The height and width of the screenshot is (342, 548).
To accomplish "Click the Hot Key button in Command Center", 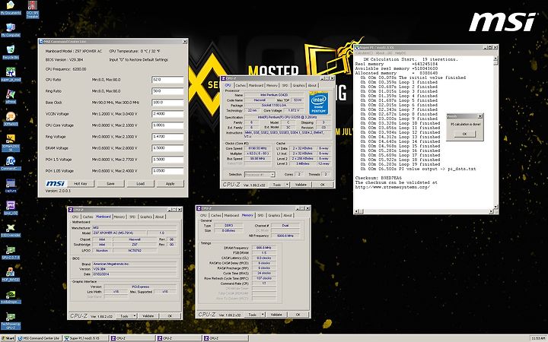I will pos(81,184).
